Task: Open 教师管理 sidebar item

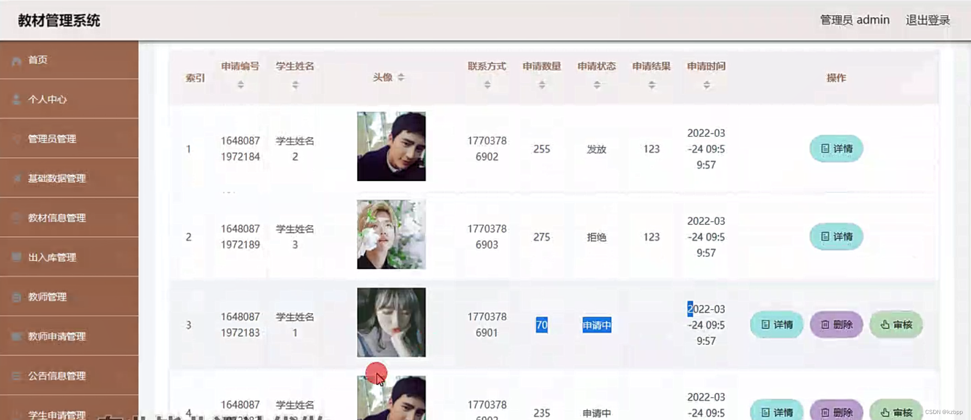Action: click(69, 297)
